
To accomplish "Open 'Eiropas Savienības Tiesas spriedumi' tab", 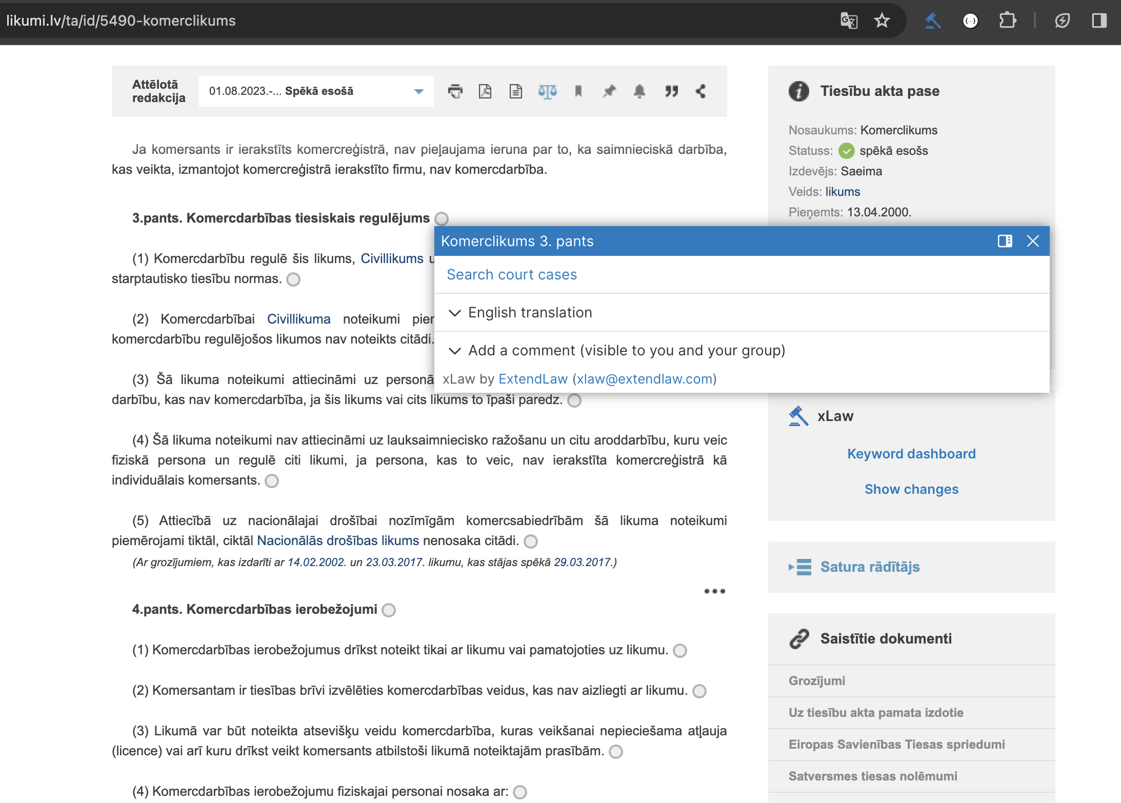I will click(x=912, y=745).
